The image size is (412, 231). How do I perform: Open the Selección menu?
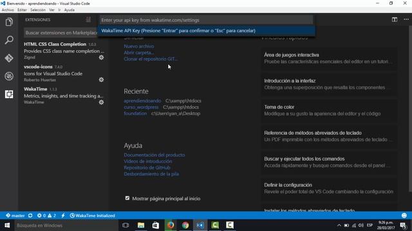(38, 10)
